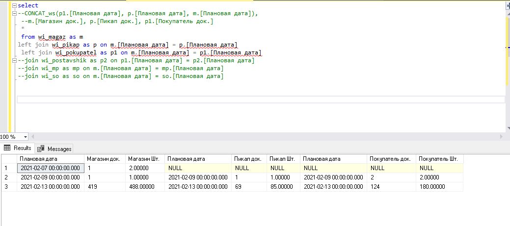Select the Покупатель Шт. column header

tap(439, 159)
